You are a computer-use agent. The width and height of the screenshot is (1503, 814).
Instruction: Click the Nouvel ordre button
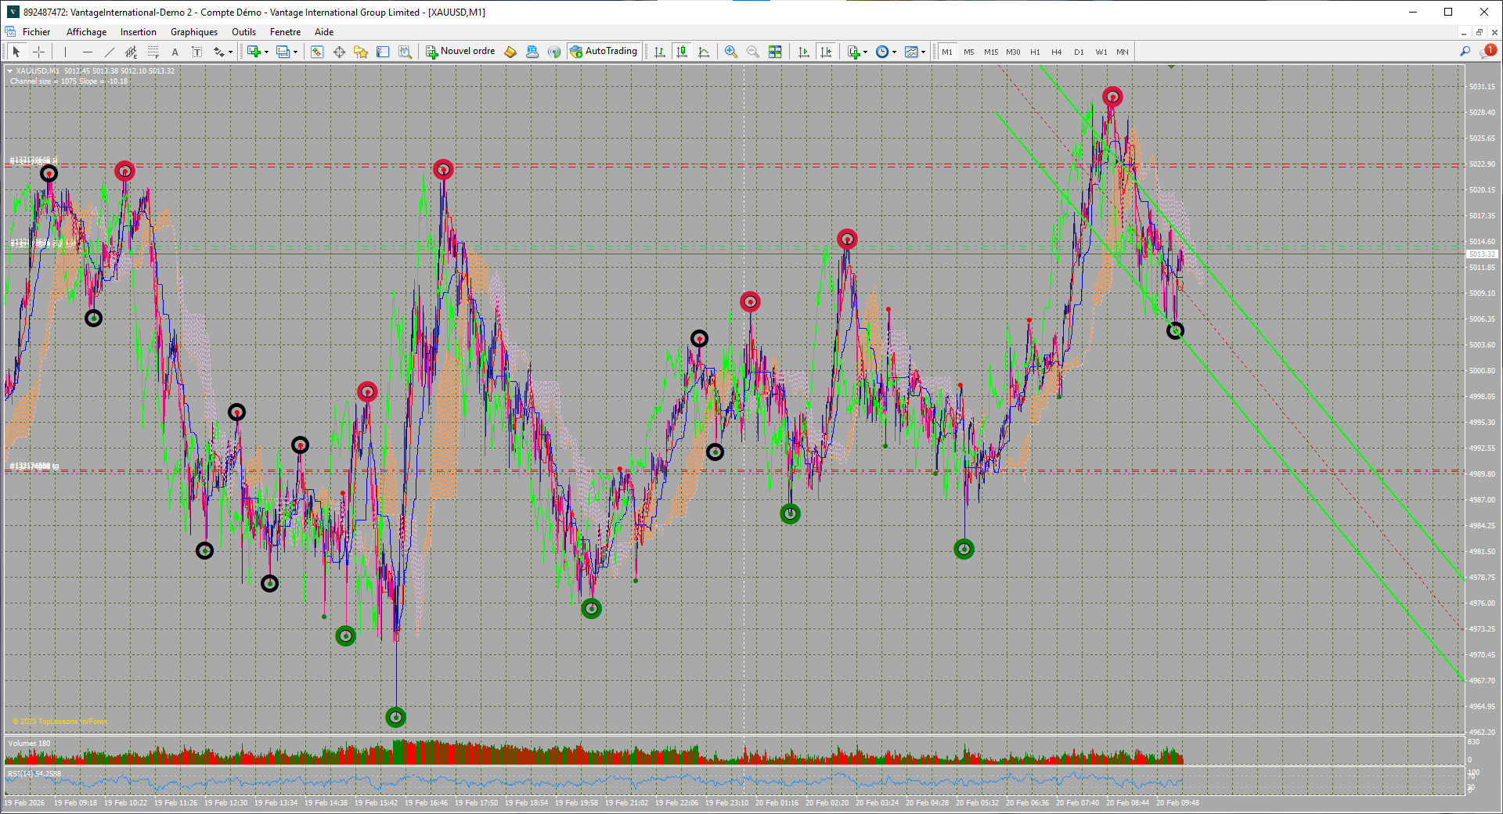point(460,52)
